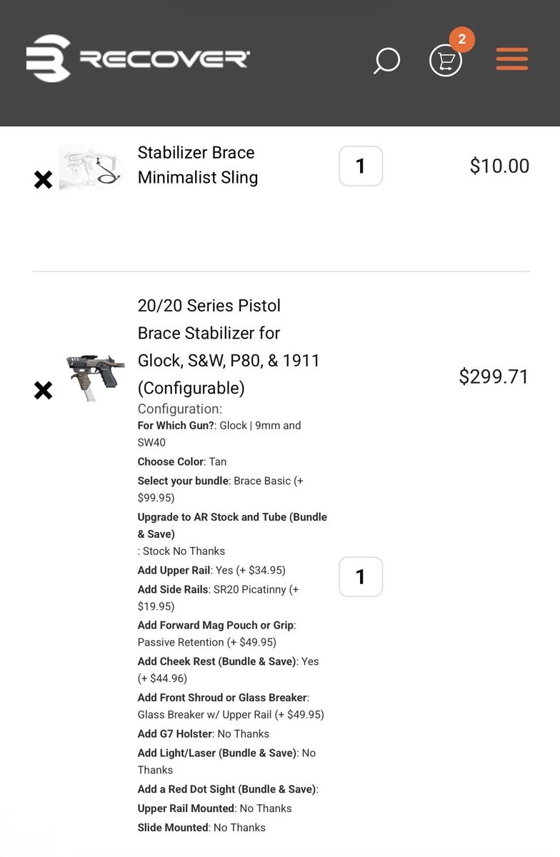Click the Choose Color Tan line
The width and height of the screenshot is (560, 857).
[182, 461]
